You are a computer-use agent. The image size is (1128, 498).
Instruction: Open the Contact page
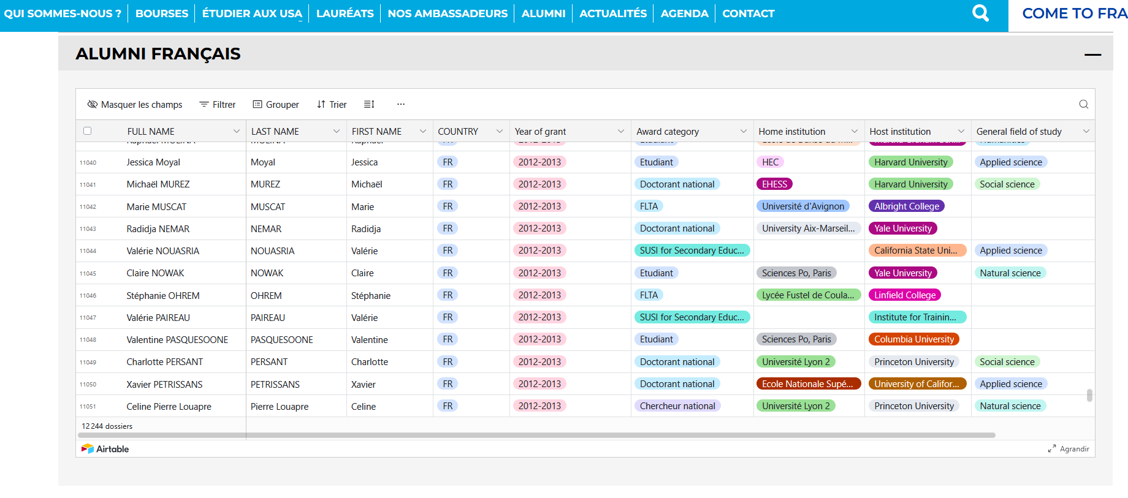point(749,13)
